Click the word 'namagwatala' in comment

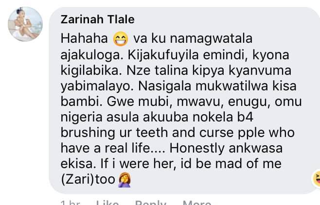[211, 39]
